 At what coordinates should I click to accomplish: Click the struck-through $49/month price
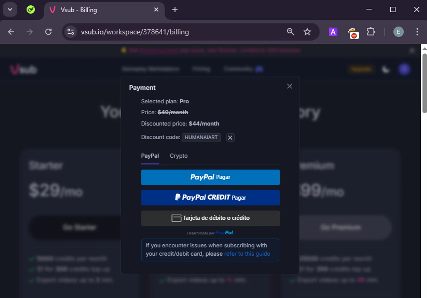173,112
